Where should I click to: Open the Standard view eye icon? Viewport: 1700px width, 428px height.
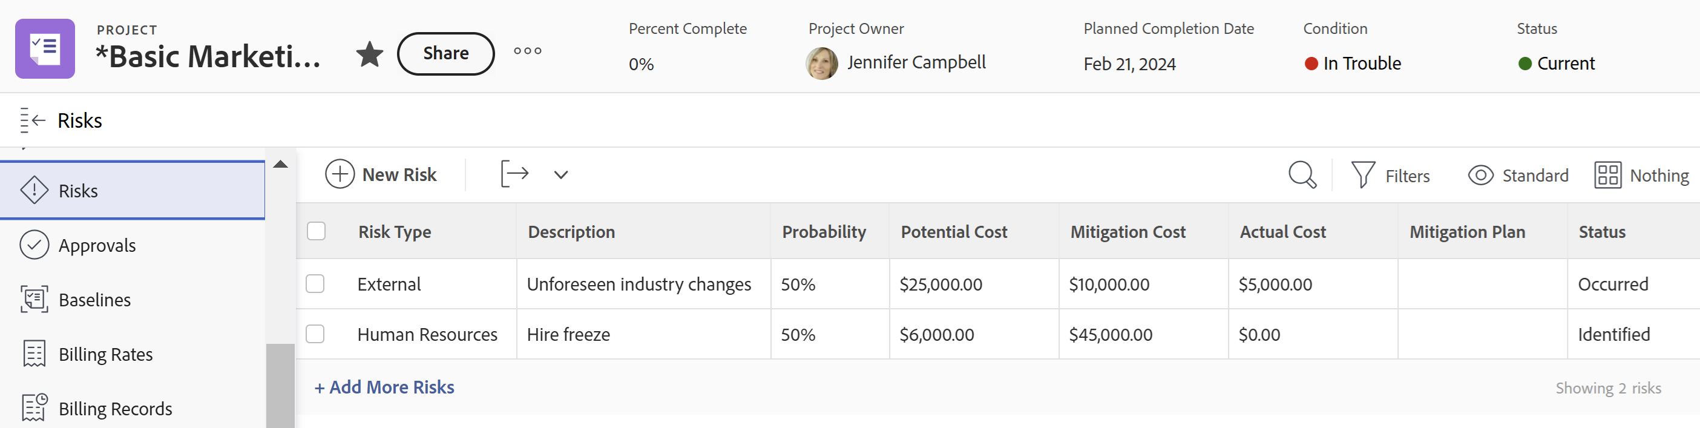point(1480,175)
